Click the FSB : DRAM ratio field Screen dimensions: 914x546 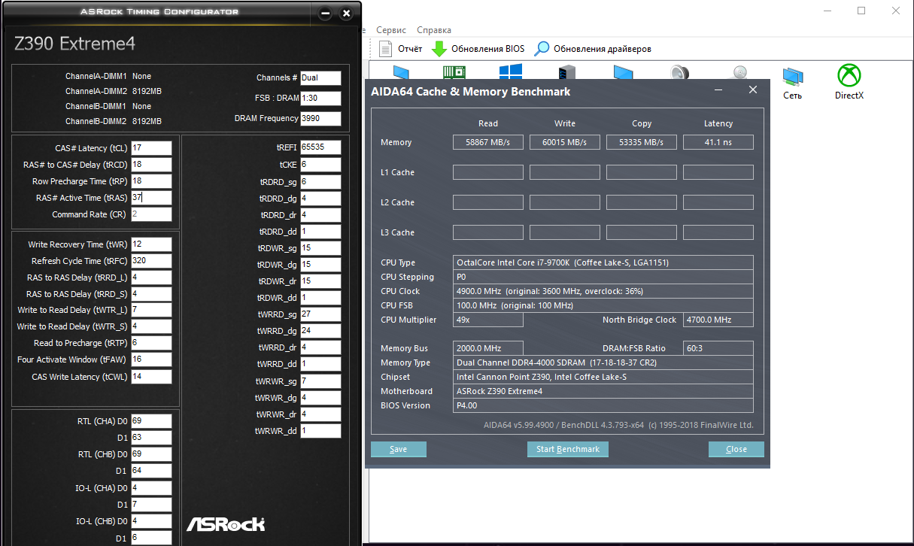coord(320,99)
